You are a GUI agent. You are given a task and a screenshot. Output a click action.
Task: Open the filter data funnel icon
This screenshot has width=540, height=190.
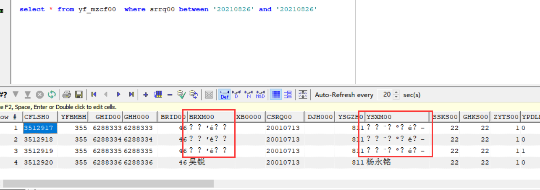(16, 94)
